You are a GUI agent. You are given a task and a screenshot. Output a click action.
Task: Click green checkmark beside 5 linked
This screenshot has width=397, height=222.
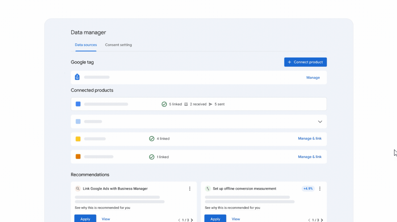pos(164,104)
